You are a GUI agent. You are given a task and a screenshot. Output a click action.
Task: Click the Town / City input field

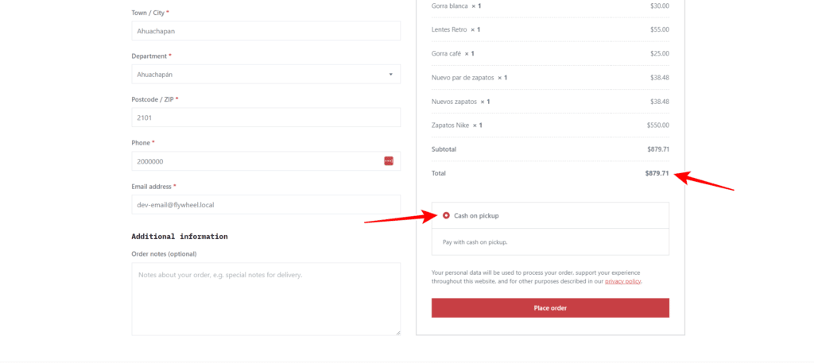click(266, 31)
